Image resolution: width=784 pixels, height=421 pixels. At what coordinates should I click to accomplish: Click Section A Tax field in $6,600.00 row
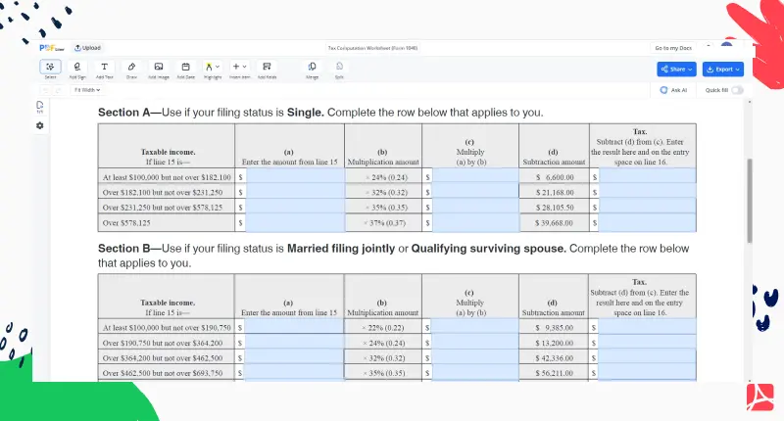click(647, 176)
